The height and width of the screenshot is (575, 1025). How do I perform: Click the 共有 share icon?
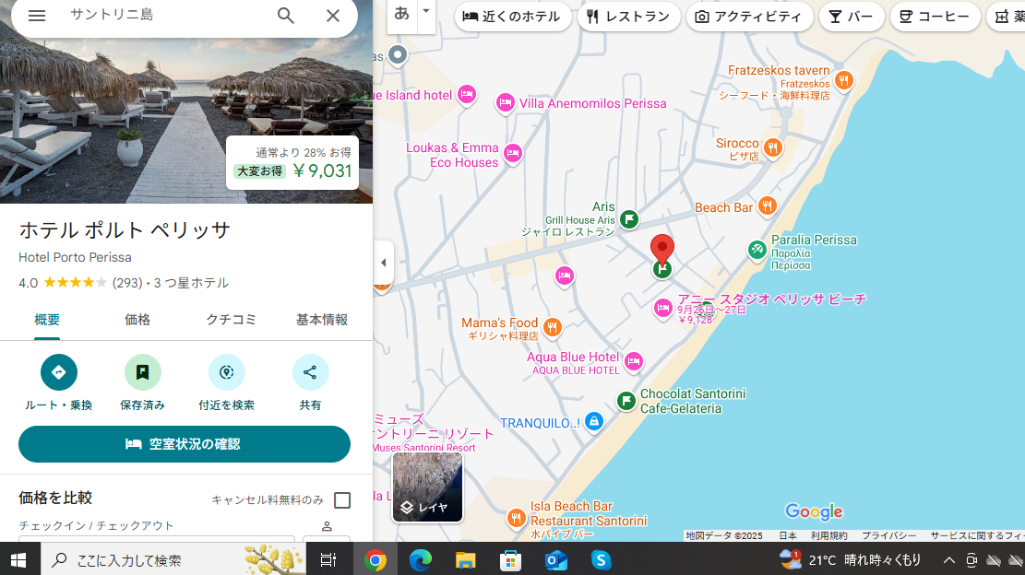[x=310, y=372]
